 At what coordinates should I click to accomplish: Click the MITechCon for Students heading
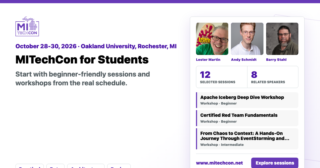82,60
